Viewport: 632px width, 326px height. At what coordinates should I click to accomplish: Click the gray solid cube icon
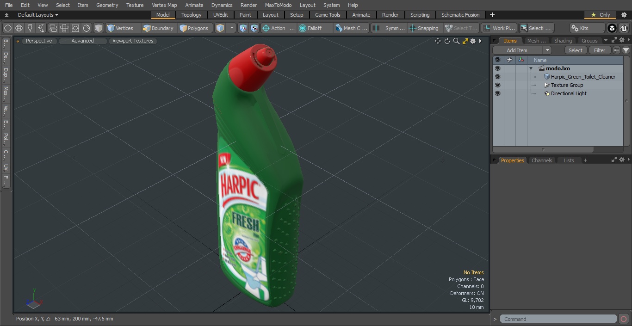coord(99,28)
